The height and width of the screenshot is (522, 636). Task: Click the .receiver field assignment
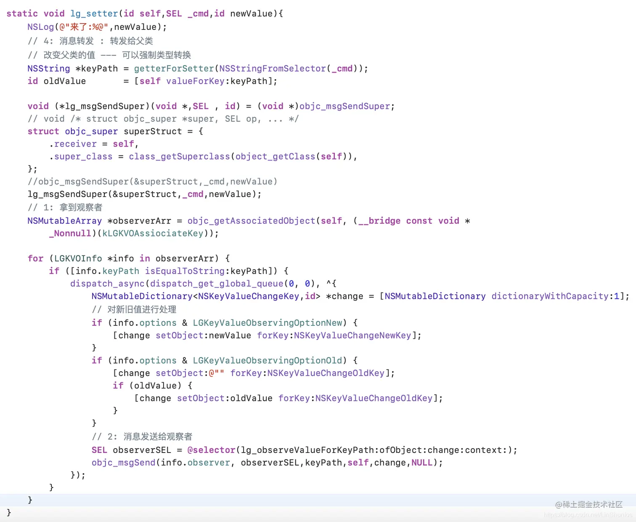tap(94, 144)
